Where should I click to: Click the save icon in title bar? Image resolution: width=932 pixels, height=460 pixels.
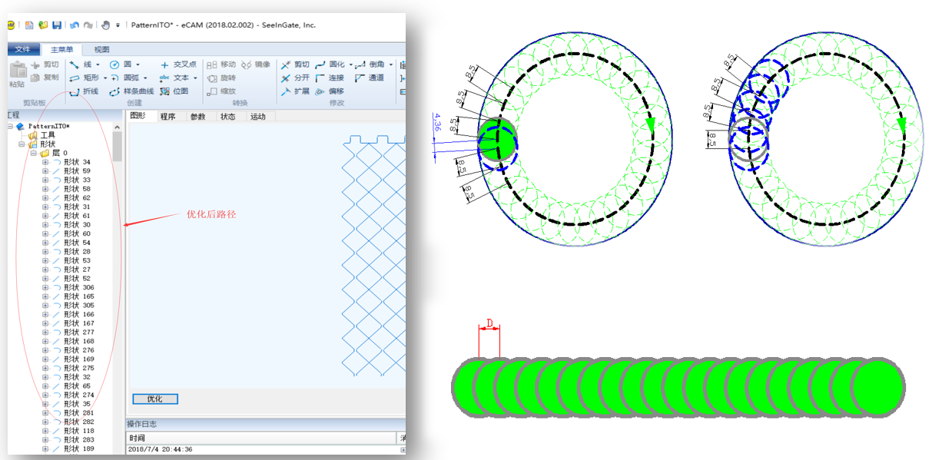57,25
